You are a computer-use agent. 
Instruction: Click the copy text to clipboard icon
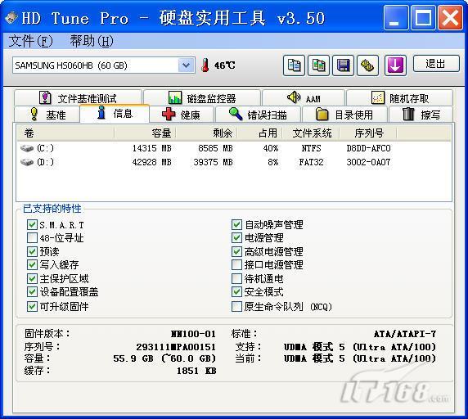(294, 65)
